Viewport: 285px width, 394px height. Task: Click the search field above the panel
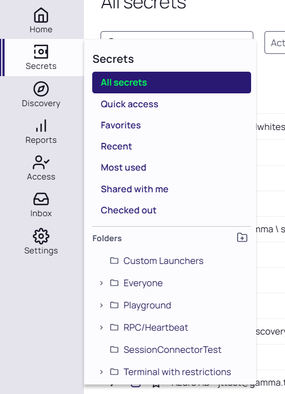(x=177, y=35)
